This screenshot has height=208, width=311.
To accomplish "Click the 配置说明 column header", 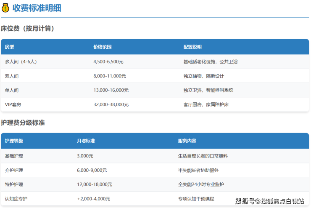I will click(x=192, y=47).
